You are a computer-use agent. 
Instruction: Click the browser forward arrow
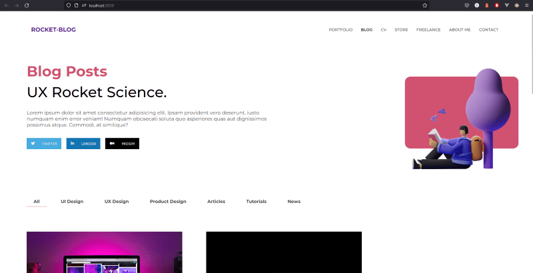pos(16,5)
